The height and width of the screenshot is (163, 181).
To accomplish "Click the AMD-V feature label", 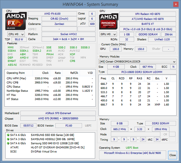I will point(24,58).
